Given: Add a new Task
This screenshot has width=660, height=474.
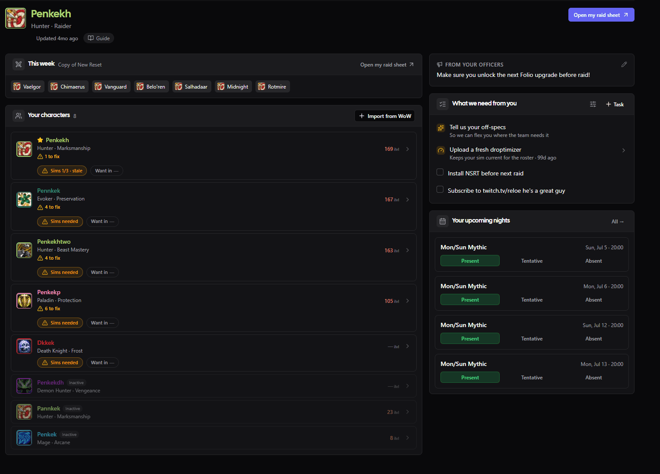Looking at the screenshot, I should 615,104.
